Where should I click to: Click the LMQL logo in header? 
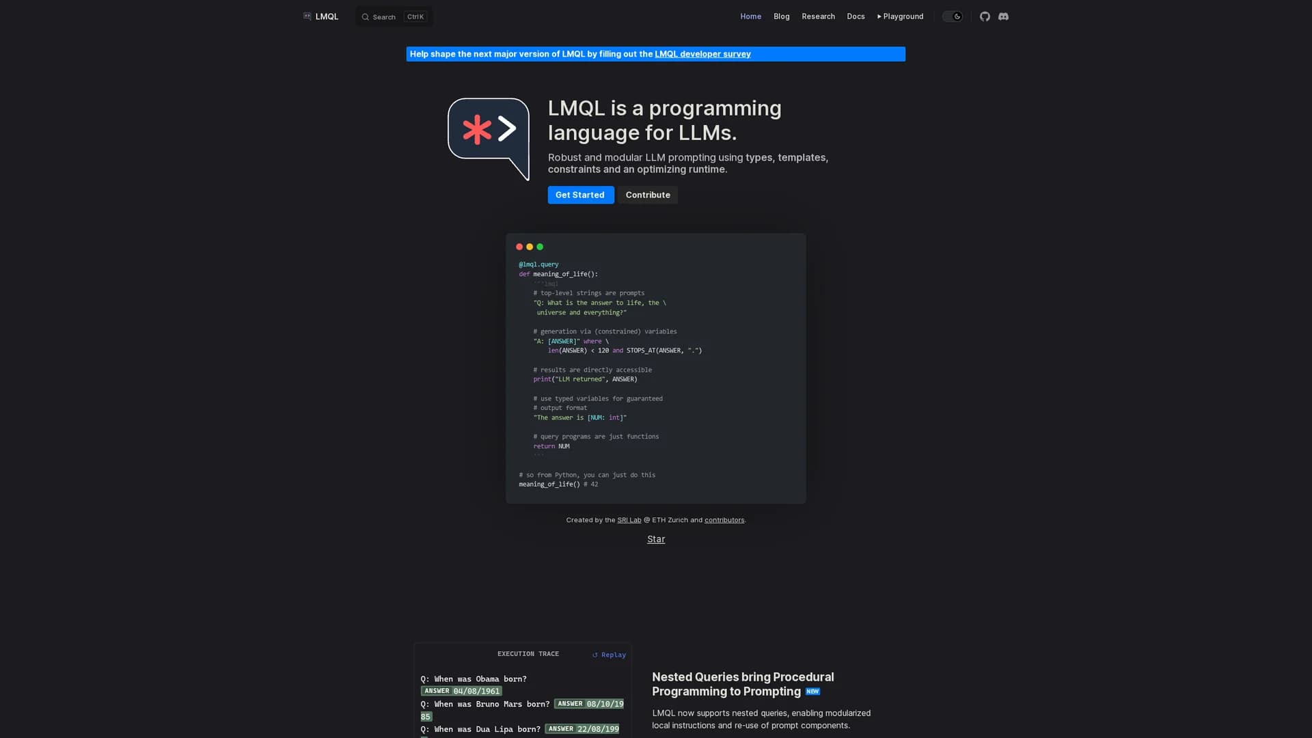pos(320,16)
